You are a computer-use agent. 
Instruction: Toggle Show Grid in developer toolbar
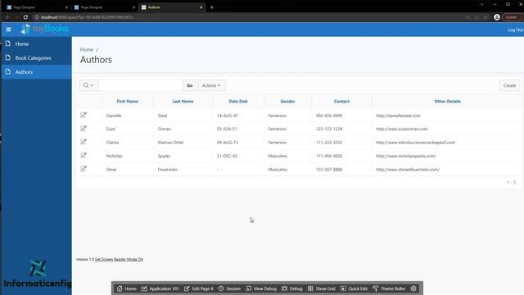(x=322, y=288)
